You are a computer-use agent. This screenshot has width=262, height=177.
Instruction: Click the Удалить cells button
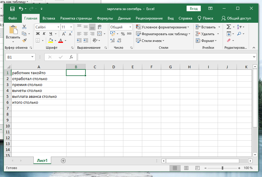click(205, 34)
